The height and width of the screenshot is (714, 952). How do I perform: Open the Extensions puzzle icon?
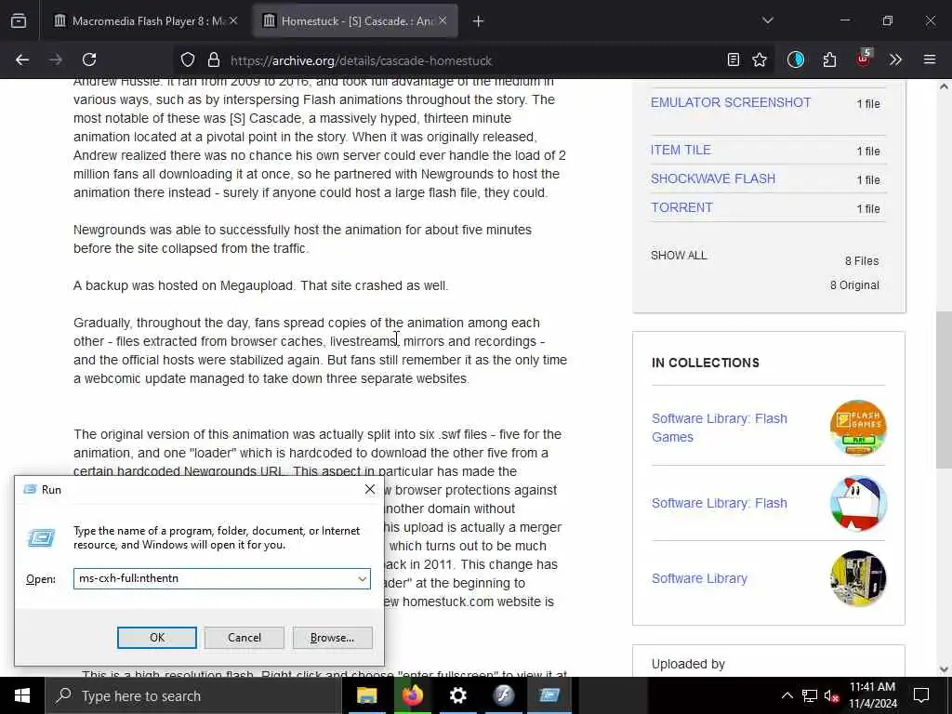(829, 60)
